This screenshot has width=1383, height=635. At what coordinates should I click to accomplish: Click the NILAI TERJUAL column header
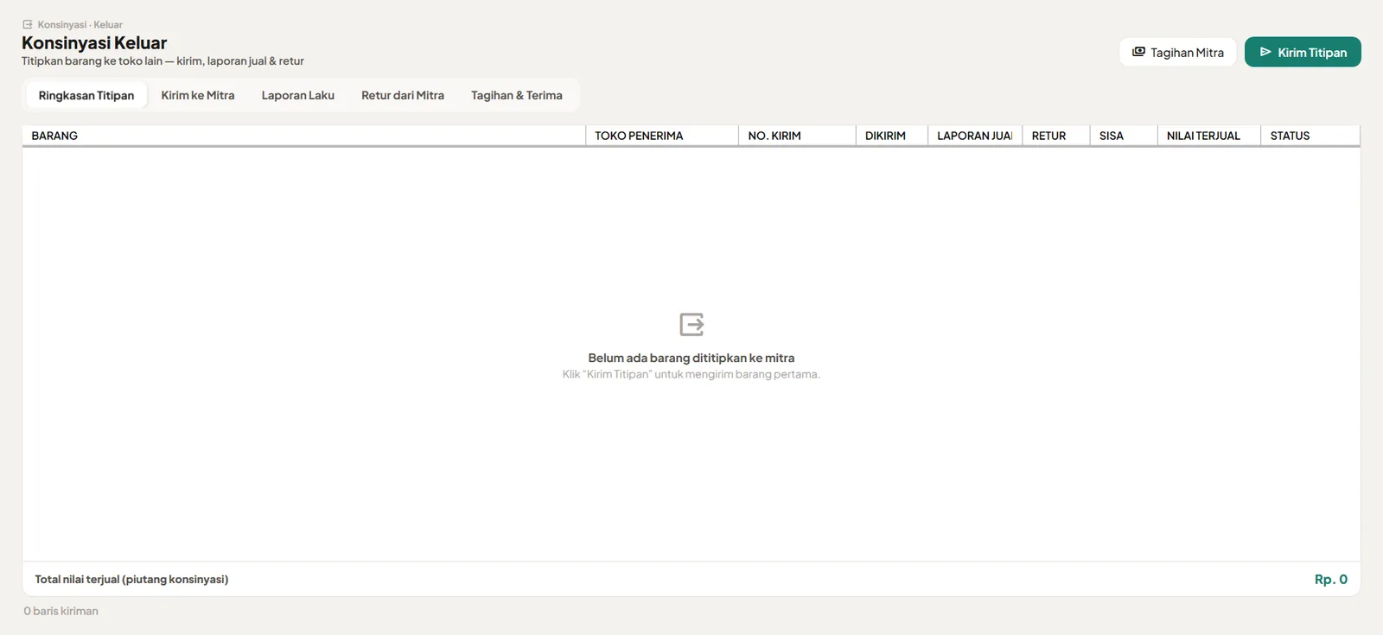point(1209,136)
